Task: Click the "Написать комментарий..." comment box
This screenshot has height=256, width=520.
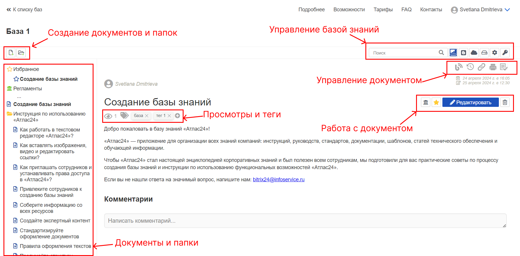Action: 305,221
